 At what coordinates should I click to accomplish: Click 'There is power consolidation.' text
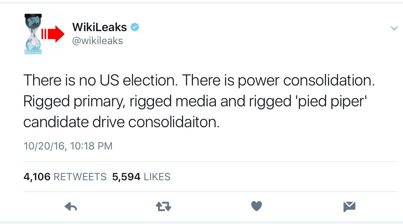tap(278, 80)
